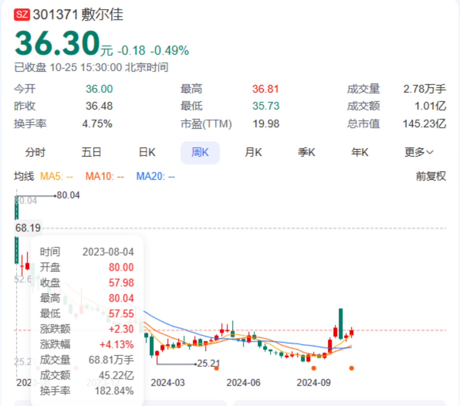460x406 pixels.
Task: Click the 2024-09 date axis label
Action: click(314, 383)
